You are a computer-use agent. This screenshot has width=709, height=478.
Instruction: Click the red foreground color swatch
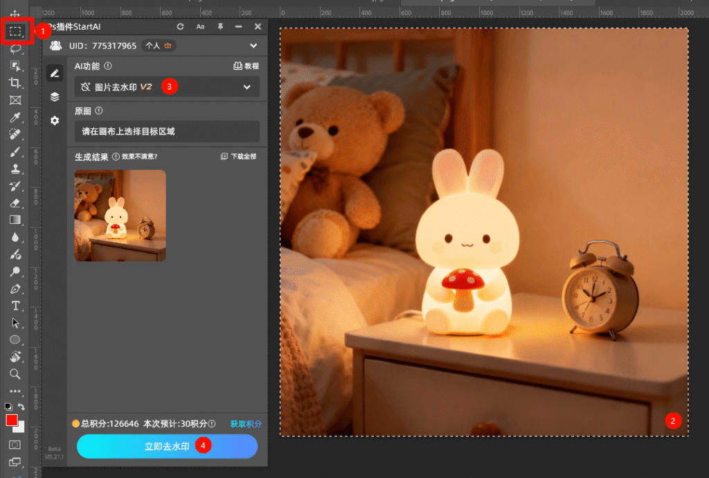(x=12, y=421)
